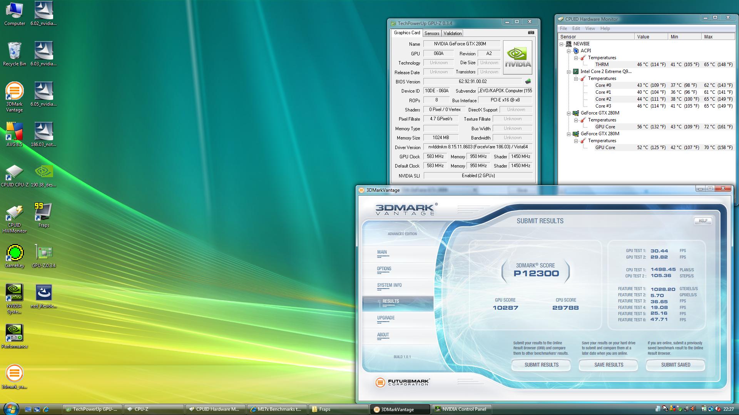Collapse the first GeForce GTX 280M node

tap(568, 113)
